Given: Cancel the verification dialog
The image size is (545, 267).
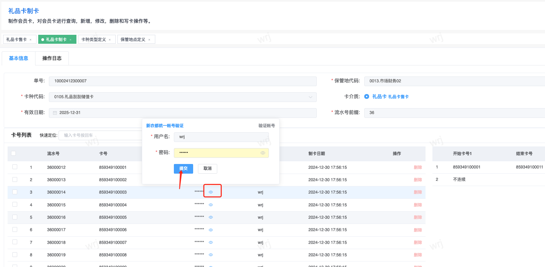Looking at the screenshot, I should click(x=207, y=168).
